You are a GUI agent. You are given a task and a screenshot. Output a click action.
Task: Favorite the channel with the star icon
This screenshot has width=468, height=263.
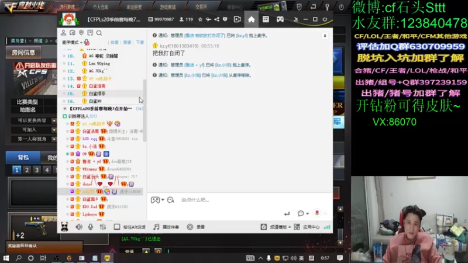tap(200, 19)
